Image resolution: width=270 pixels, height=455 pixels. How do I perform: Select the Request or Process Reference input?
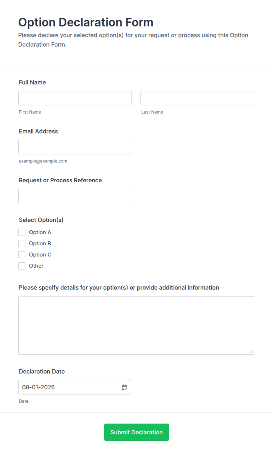[x=75, y=196]
